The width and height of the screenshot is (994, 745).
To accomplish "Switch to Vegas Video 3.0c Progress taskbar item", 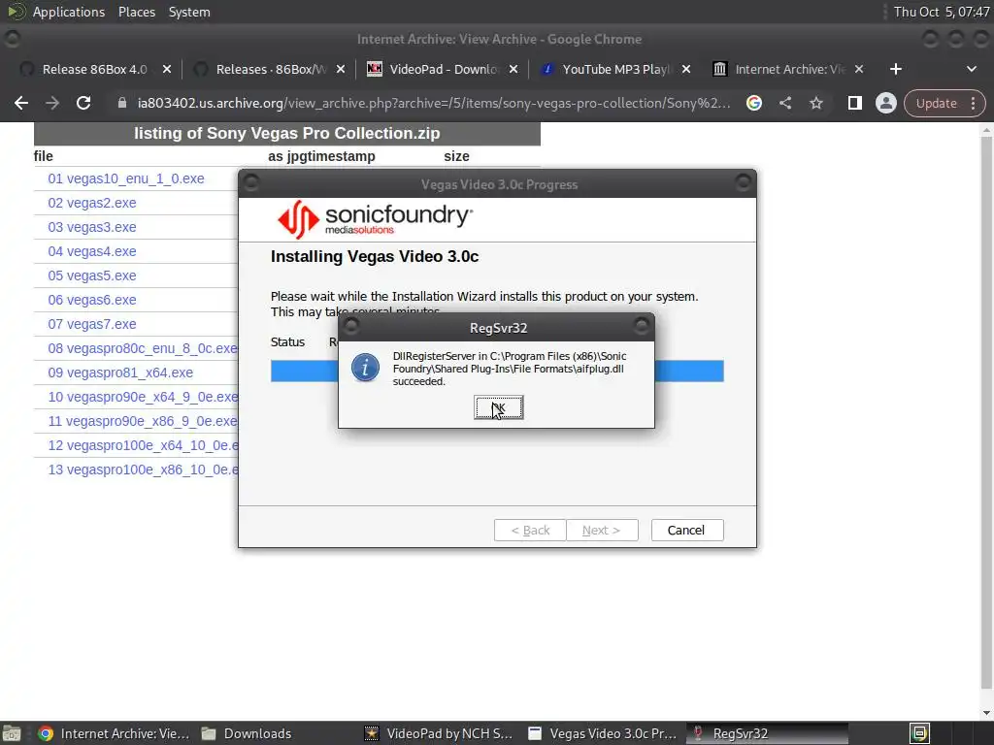I will (x=602, y=733).
